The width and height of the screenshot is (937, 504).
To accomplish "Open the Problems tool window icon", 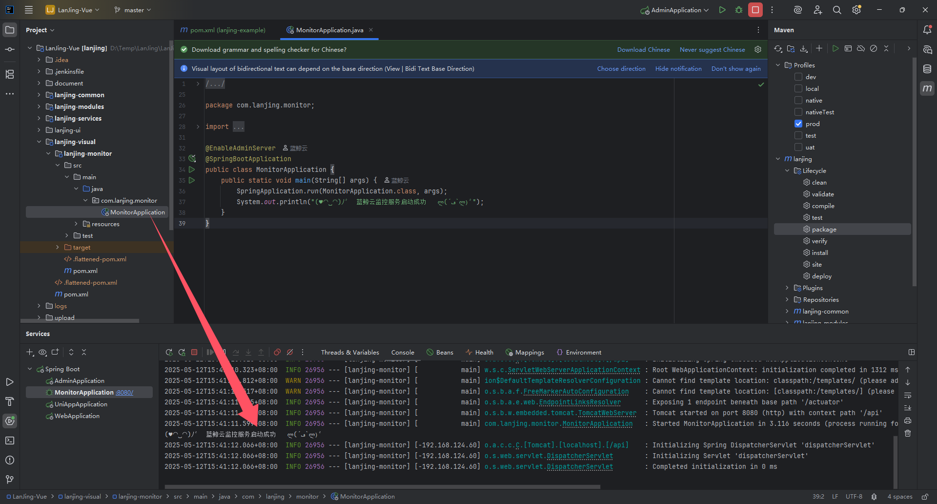I will pos(10,460).
